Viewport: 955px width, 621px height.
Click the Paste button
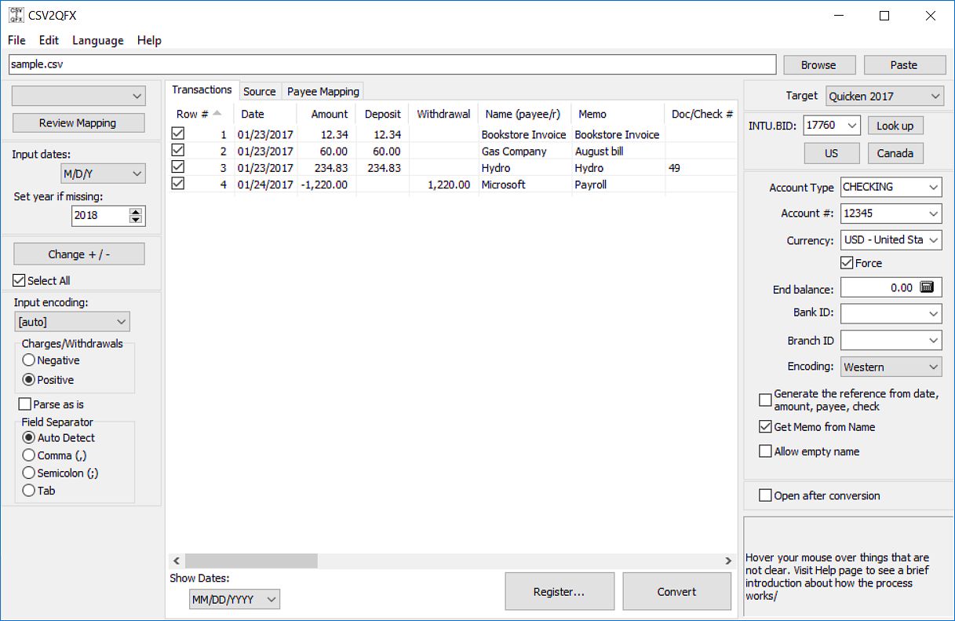(x=904, y=64)
